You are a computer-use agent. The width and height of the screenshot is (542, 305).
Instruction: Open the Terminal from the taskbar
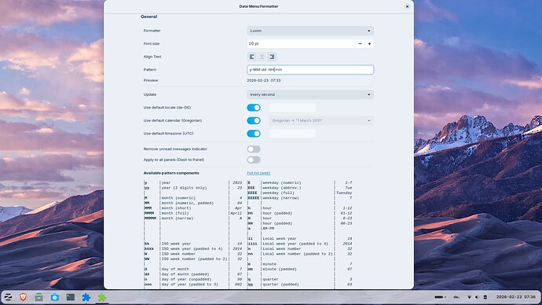(71, 297)
